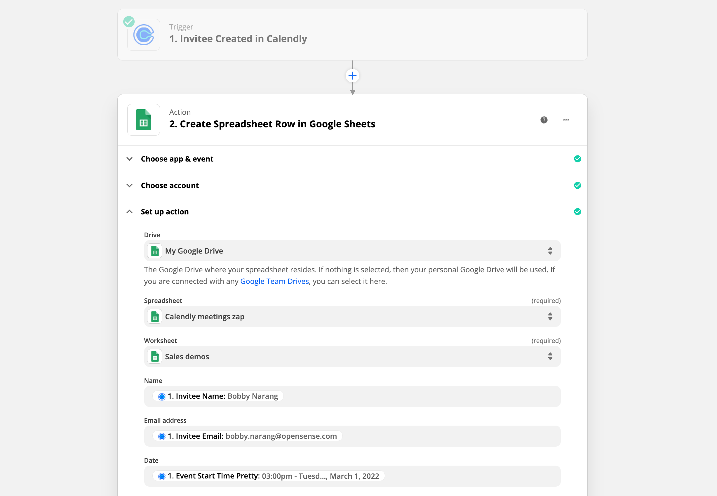Open the Worksheet dropdown Sales demos
This screenshot has width=717, height=496.
pos(352,356)
